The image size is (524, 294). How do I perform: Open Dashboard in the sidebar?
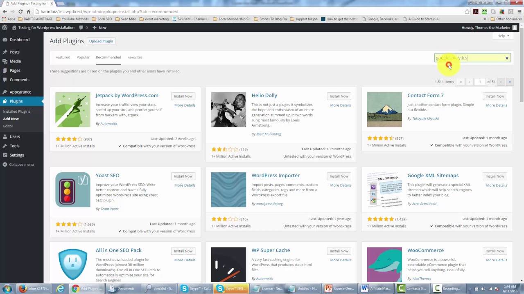19,40
